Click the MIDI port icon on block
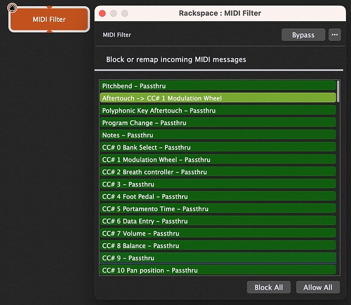351x305 pixels. coord(12,8)
